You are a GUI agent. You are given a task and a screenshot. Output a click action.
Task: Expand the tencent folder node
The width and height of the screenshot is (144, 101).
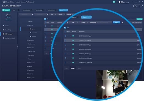point(27,70)
